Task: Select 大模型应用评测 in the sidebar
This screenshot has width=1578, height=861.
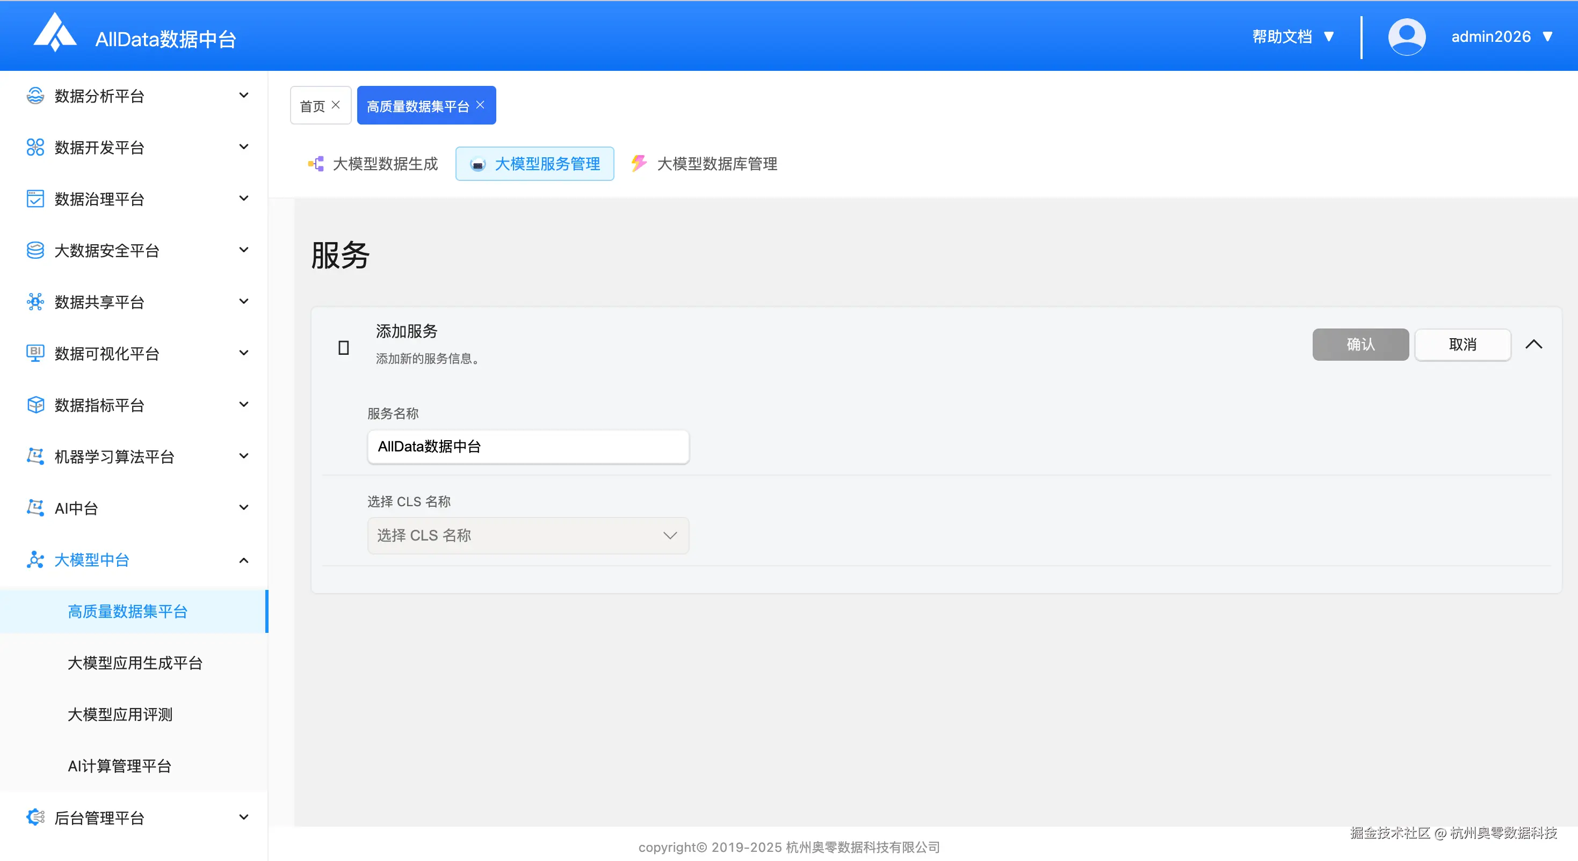Action: 119,714
